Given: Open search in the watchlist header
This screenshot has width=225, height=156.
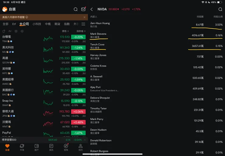Looking at the screenshot, I should click(x=76, y=9).
